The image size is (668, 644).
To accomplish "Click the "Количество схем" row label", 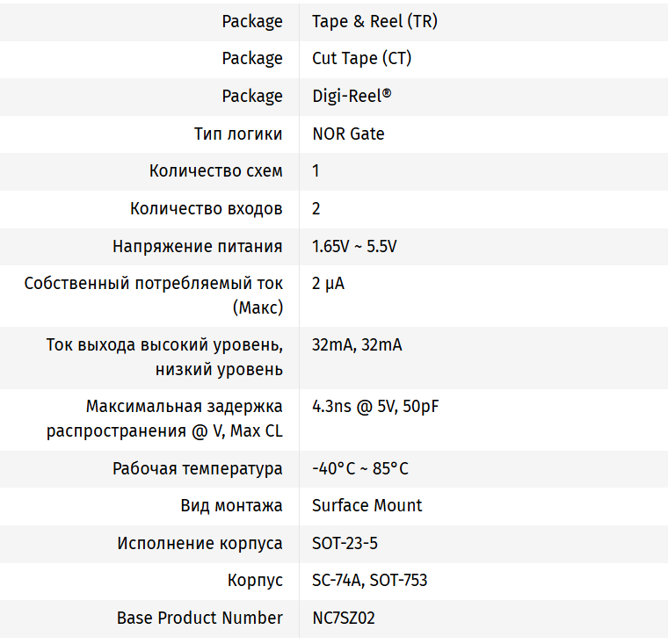I will pyautogui.click(x=216, y=170).
